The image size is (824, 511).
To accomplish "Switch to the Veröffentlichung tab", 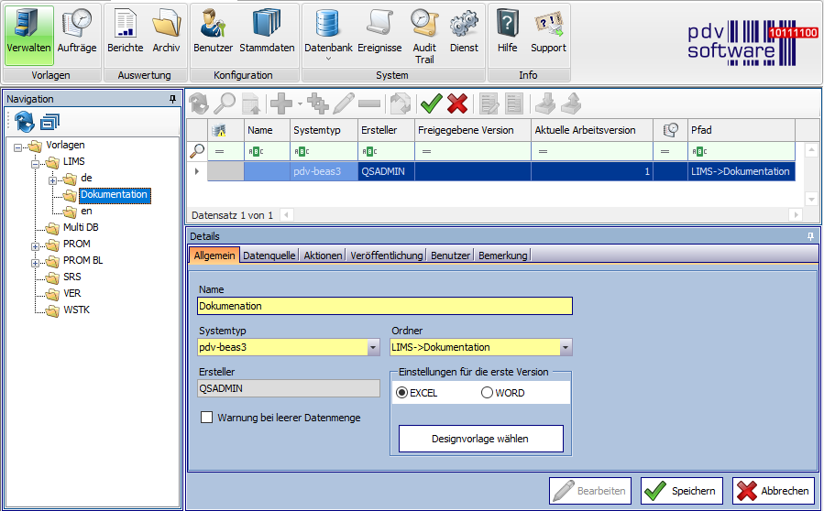I will click(386, 255).
